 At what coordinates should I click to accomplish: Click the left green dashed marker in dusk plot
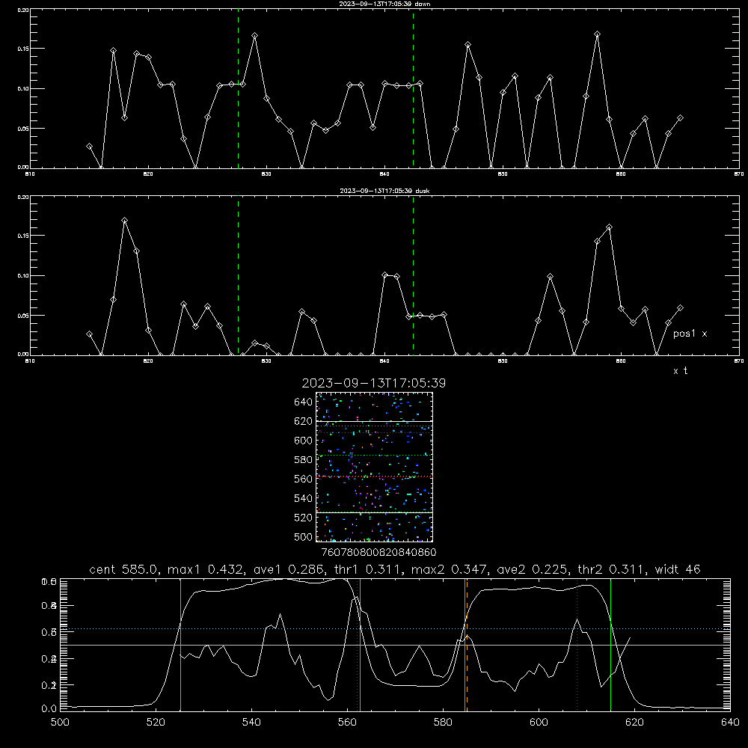(x=238, y=276)
